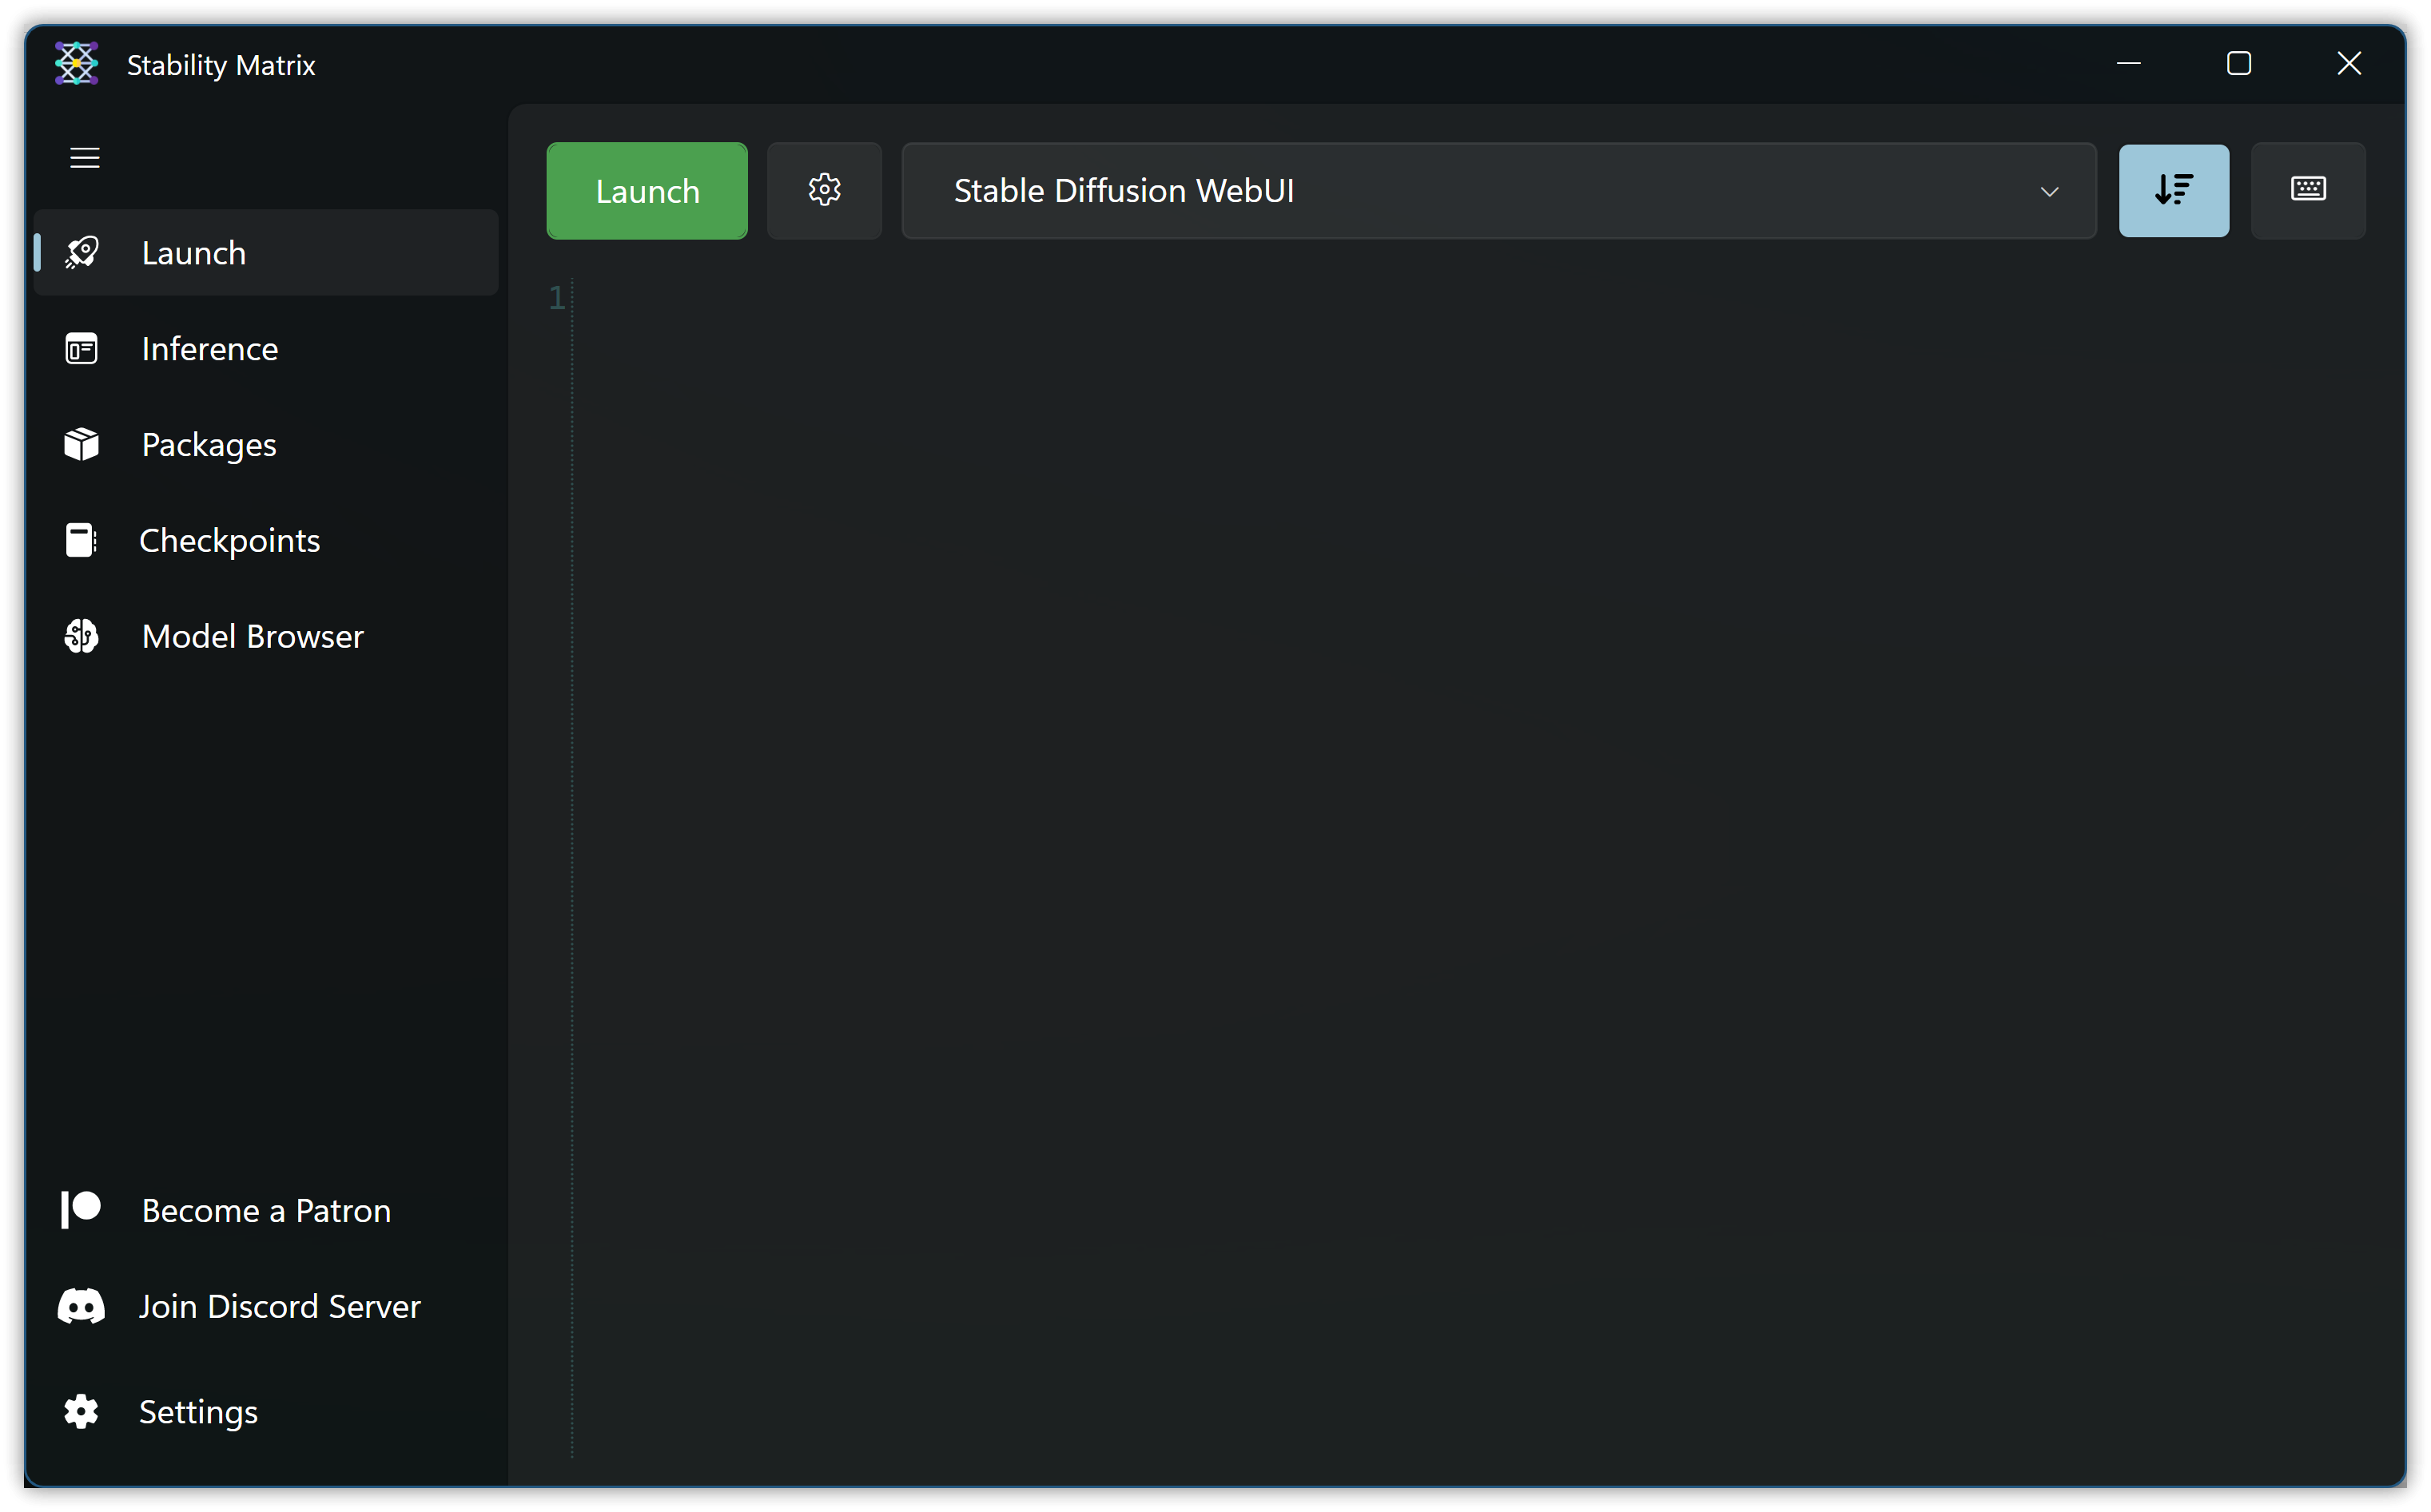This screenshot has height=1512, width=2431.
Task: Collapse the sidebar with hamburger menu
Action: coord(85,158)
